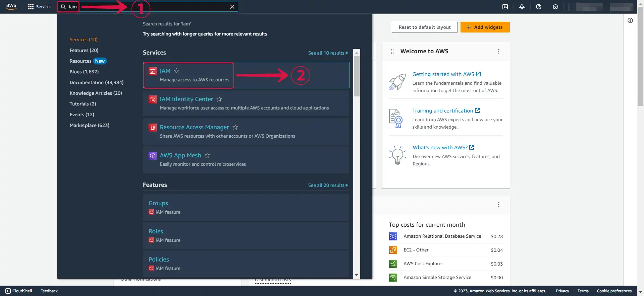
Task: Click the search magnifier icon
Action: (x=63, y=7)
